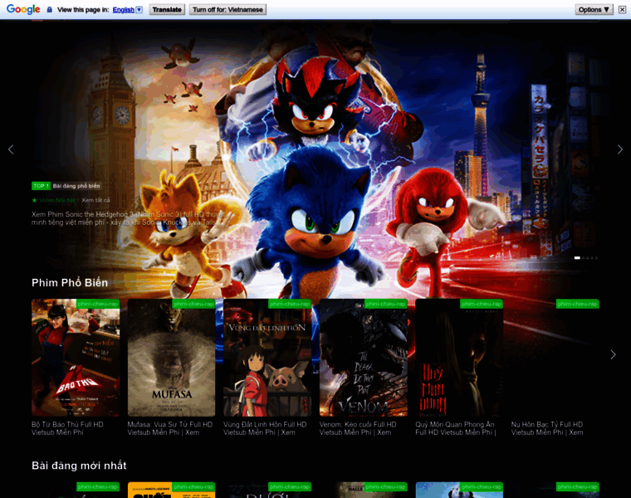Screen dimensions: 631x498
Task: Advance the Phim Phổ Biến carousel right
Action: click(x=613, y=354)
